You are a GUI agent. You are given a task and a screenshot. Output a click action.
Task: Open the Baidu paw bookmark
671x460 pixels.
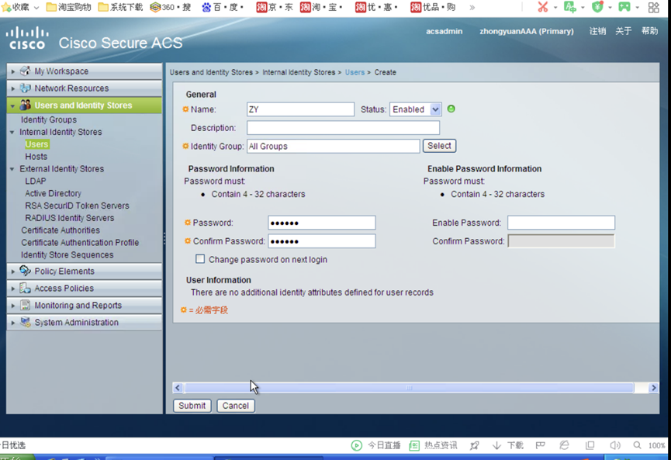(206, 7)
